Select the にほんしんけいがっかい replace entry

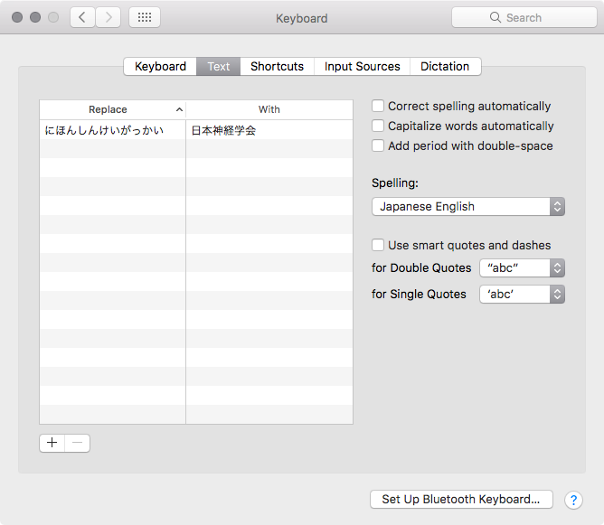click(112, 130)
